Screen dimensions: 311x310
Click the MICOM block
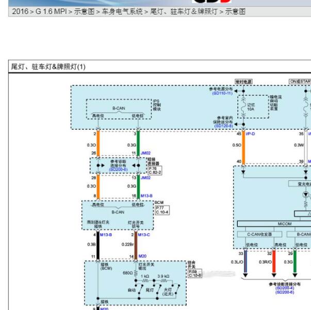[284, 224]
